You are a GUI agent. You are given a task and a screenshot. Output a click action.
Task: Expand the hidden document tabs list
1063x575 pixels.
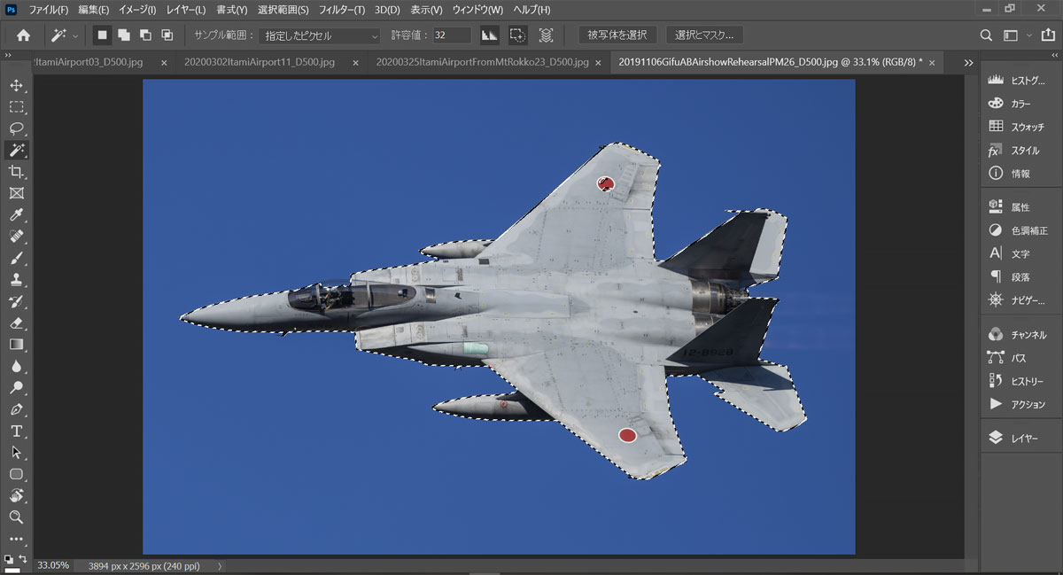coord(968,63)
